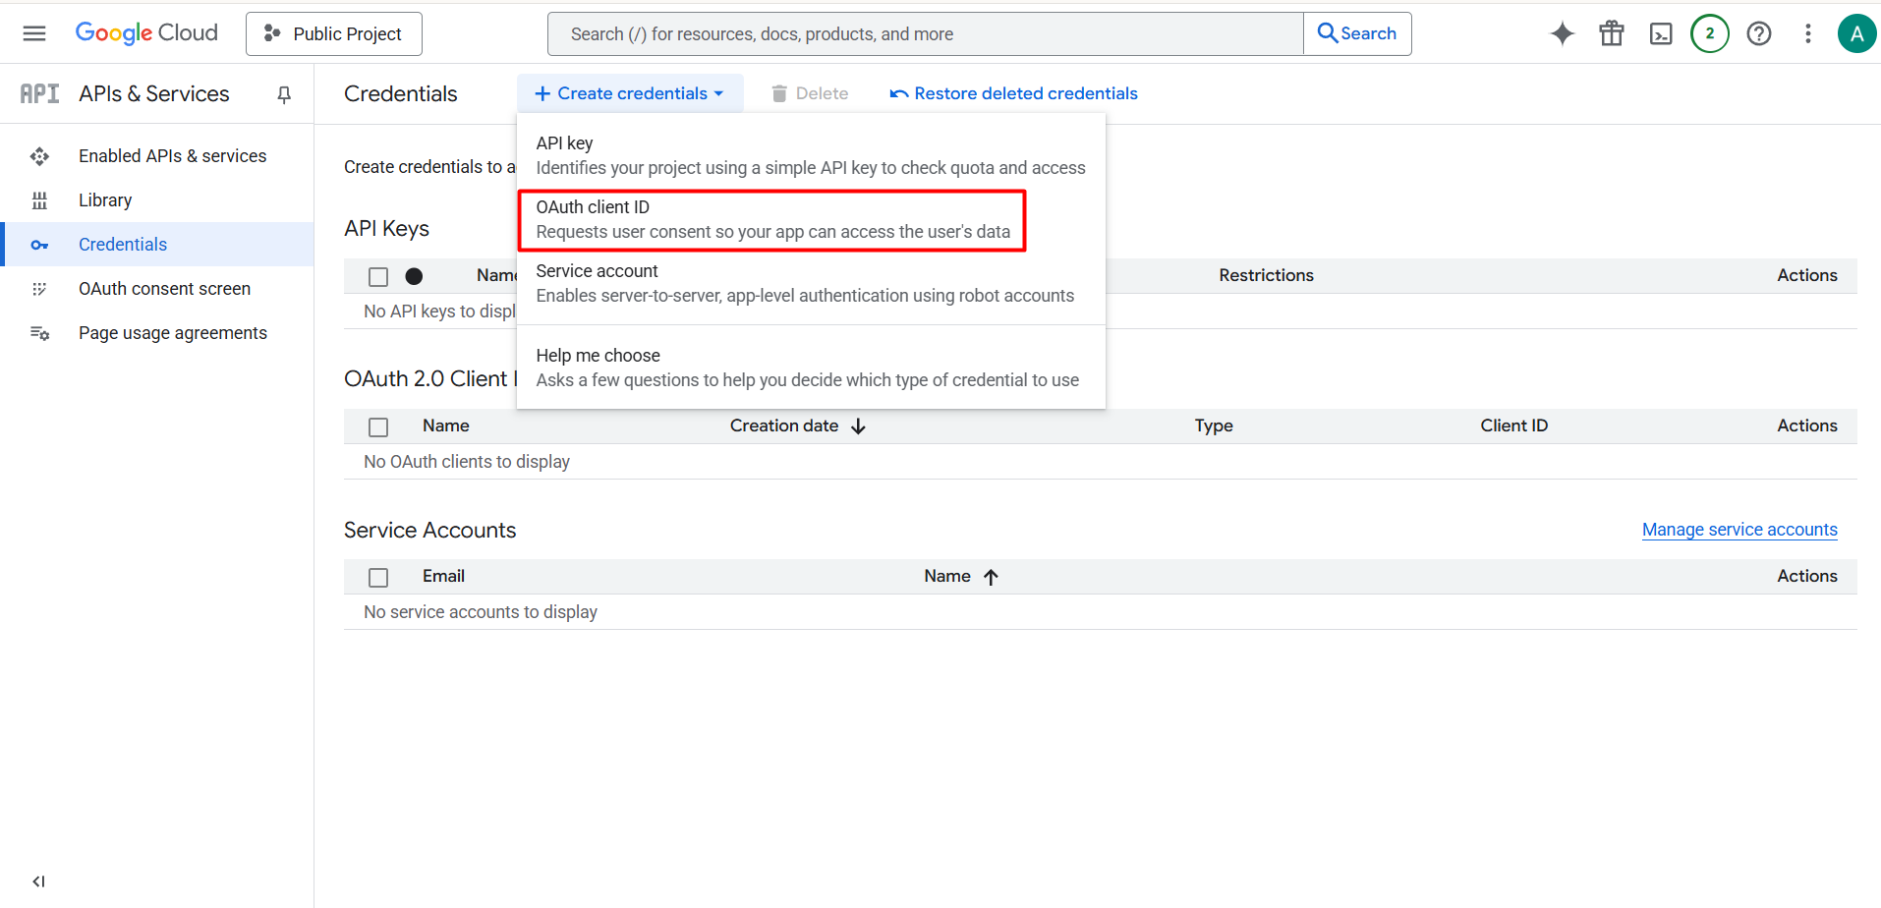Viewport: 1881px width, 908px height.
Task: Open the hamburger navigation menu
Action: (x=34, y=33)
